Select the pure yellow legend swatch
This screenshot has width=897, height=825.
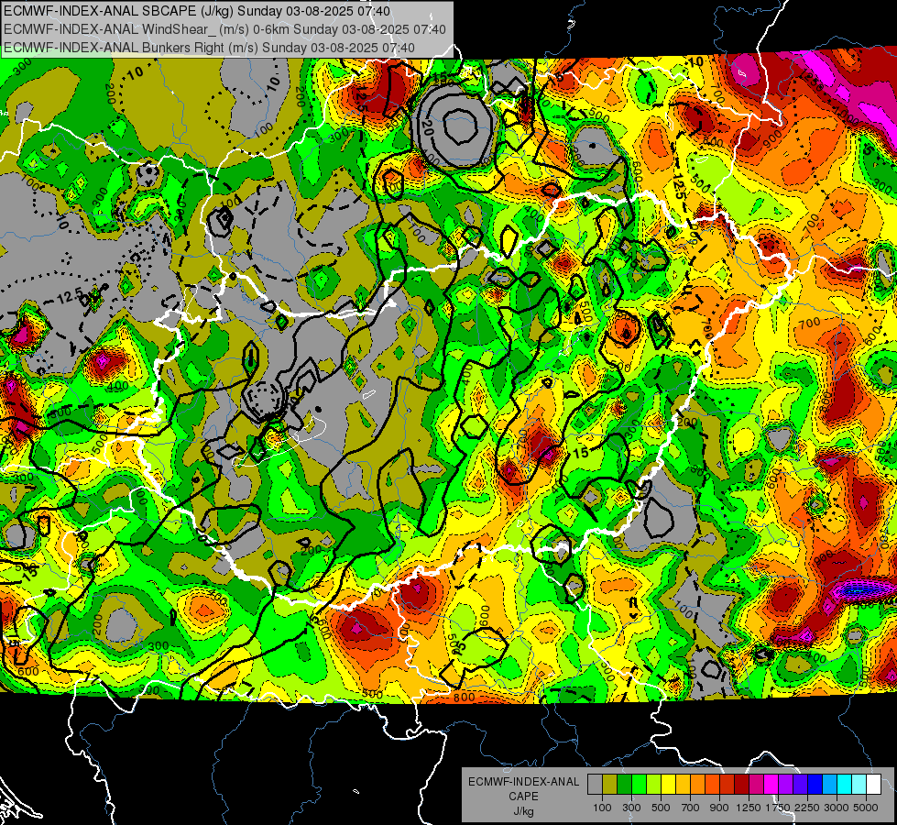pyautogui.click(x=668, y=784)
